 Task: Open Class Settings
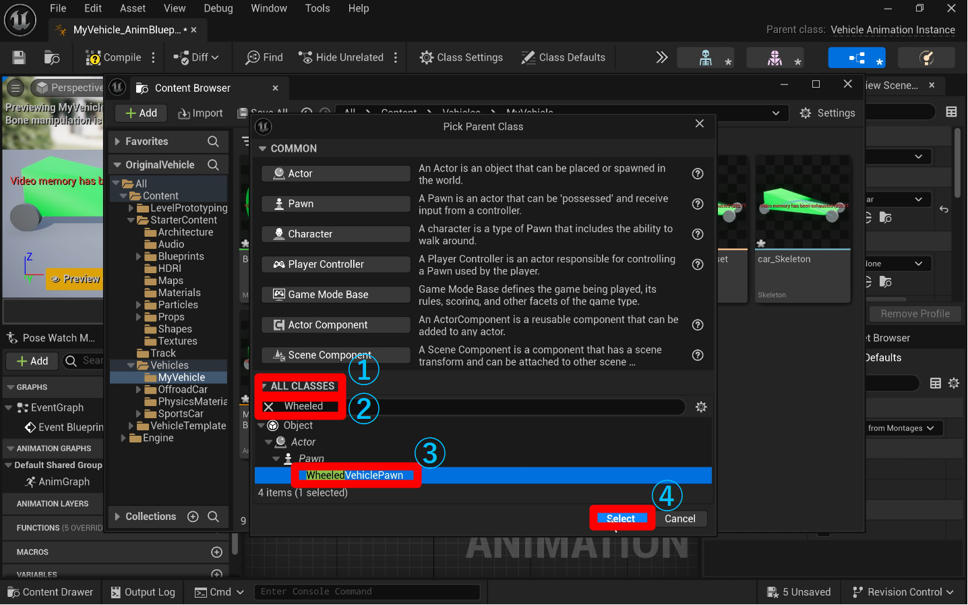[x=461, y=58]
